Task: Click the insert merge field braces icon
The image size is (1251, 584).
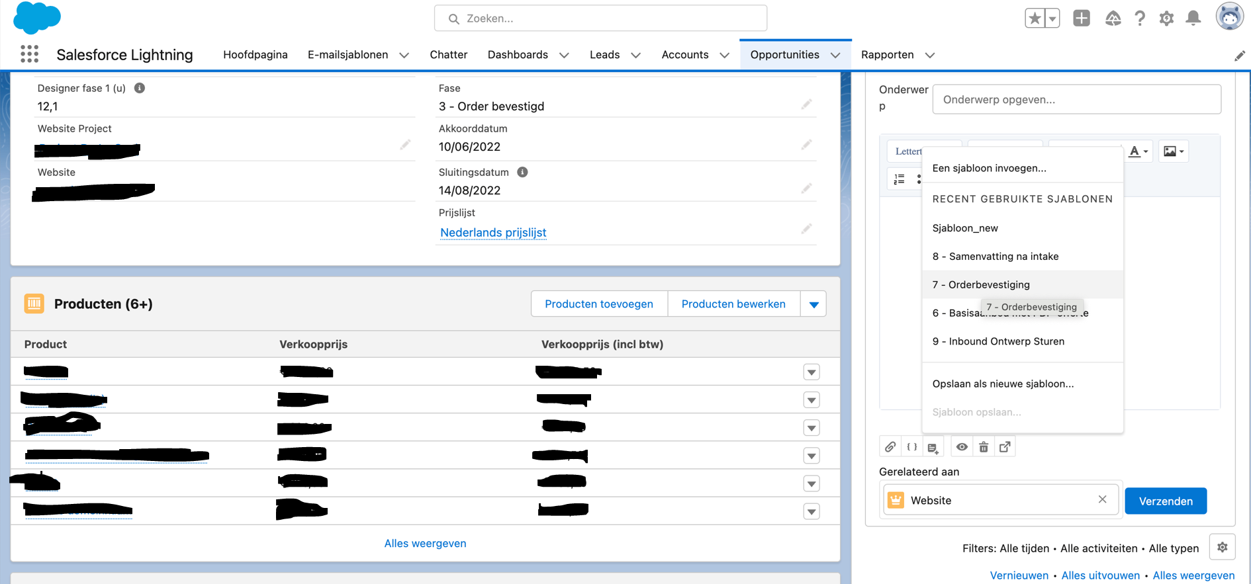Action: click(911, 447)
